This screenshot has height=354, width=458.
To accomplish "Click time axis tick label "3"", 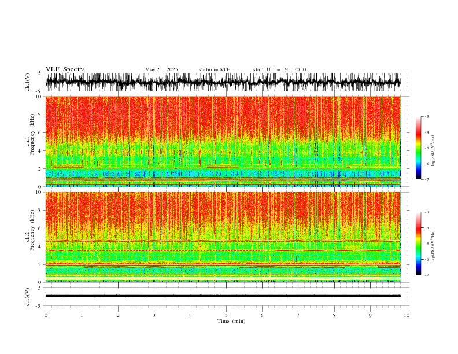I will [x=154, y=315].
